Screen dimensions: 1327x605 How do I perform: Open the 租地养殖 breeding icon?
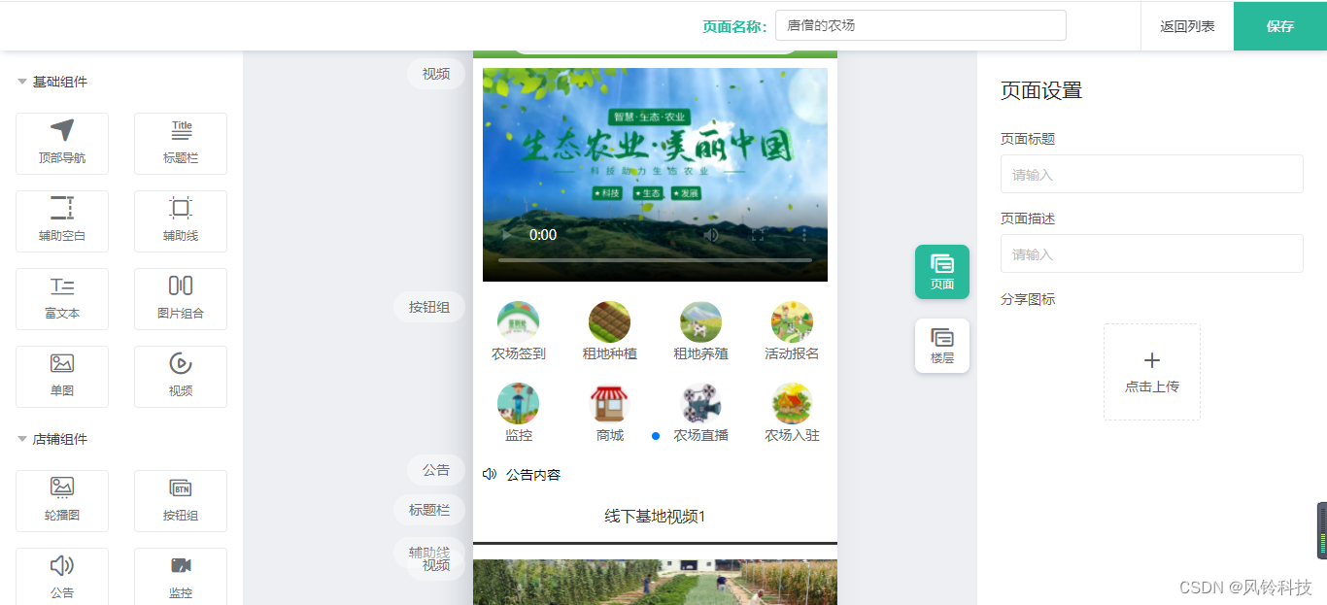(x=701, y=321)
